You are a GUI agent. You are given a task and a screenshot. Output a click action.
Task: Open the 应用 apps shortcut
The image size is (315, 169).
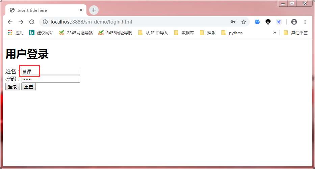[x=16, y=33]
